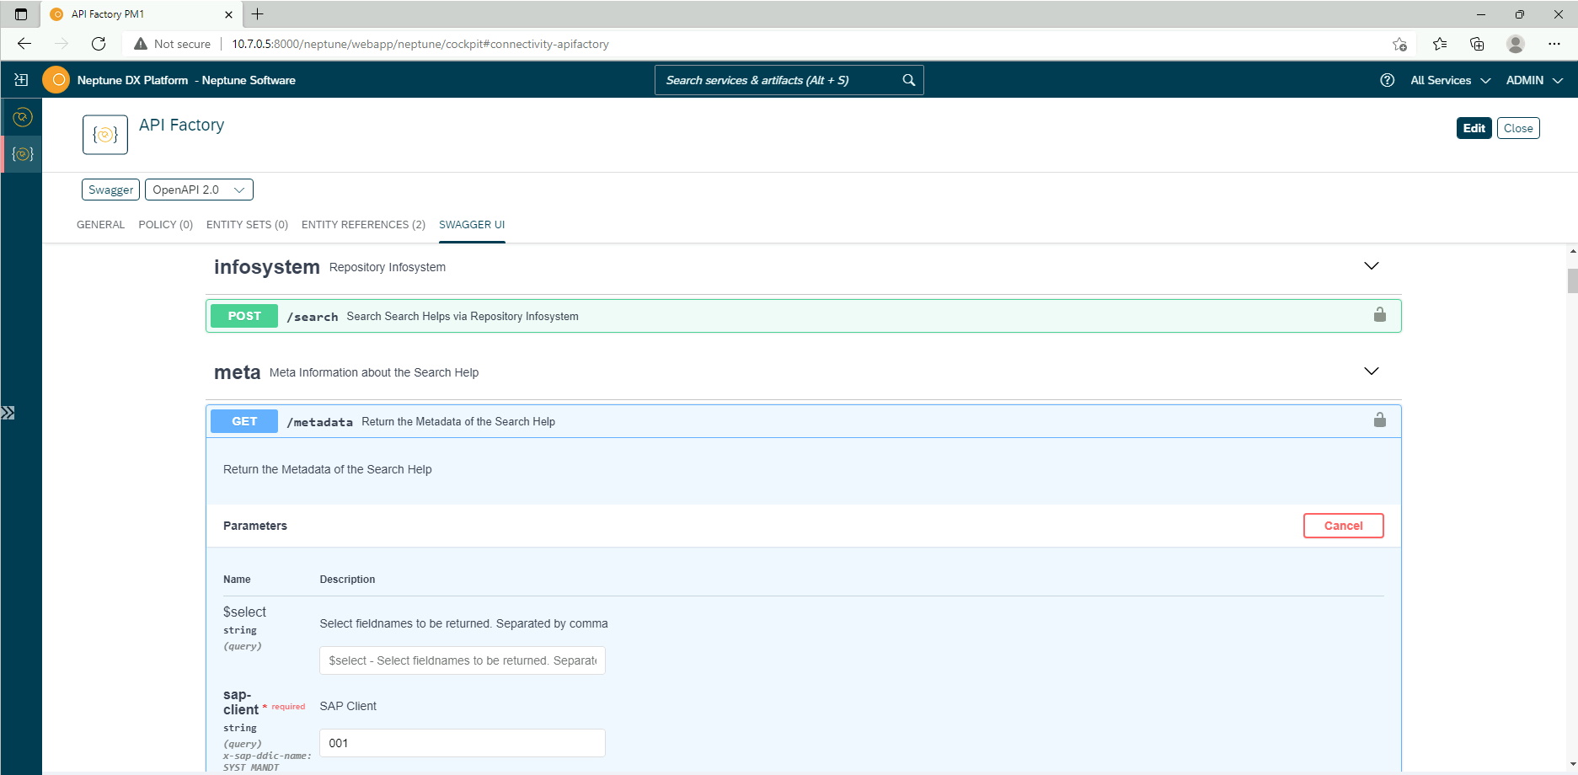Screen dimensions: 1578x775
Task: Go back with browser back arrow
Action: pos(24,44)
